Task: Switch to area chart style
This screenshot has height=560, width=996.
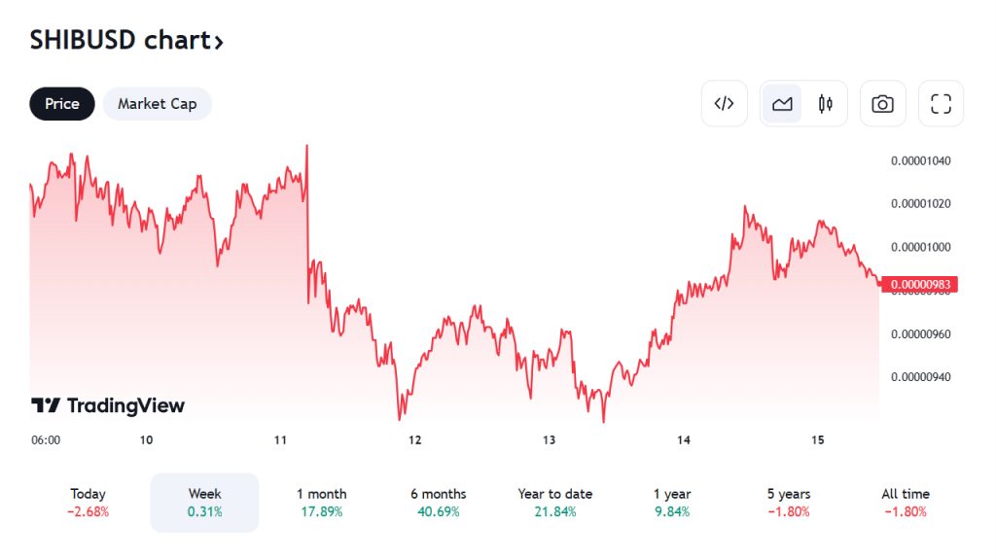Action: click(x=782, y=104)
